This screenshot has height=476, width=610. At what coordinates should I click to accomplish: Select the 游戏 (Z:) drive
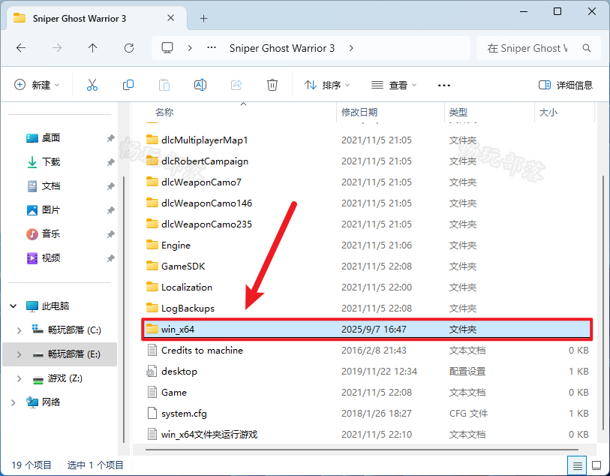(x=65, y=378)
